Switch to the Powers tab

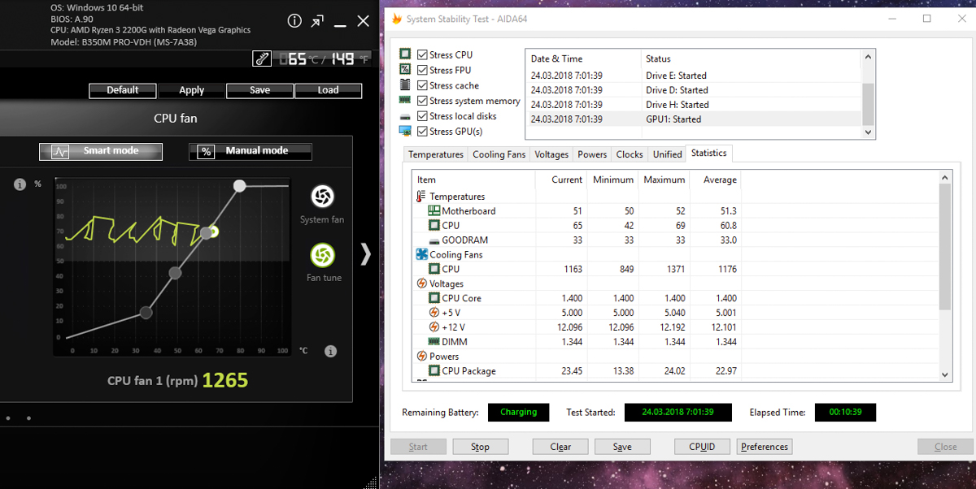pos(592,154)
